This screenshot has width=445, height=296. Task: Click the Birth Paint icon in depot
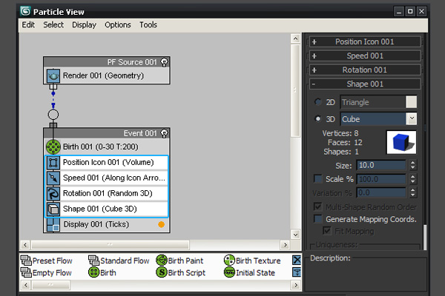point(162,260)
